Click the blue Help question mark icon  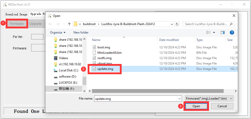click(232, 33)
